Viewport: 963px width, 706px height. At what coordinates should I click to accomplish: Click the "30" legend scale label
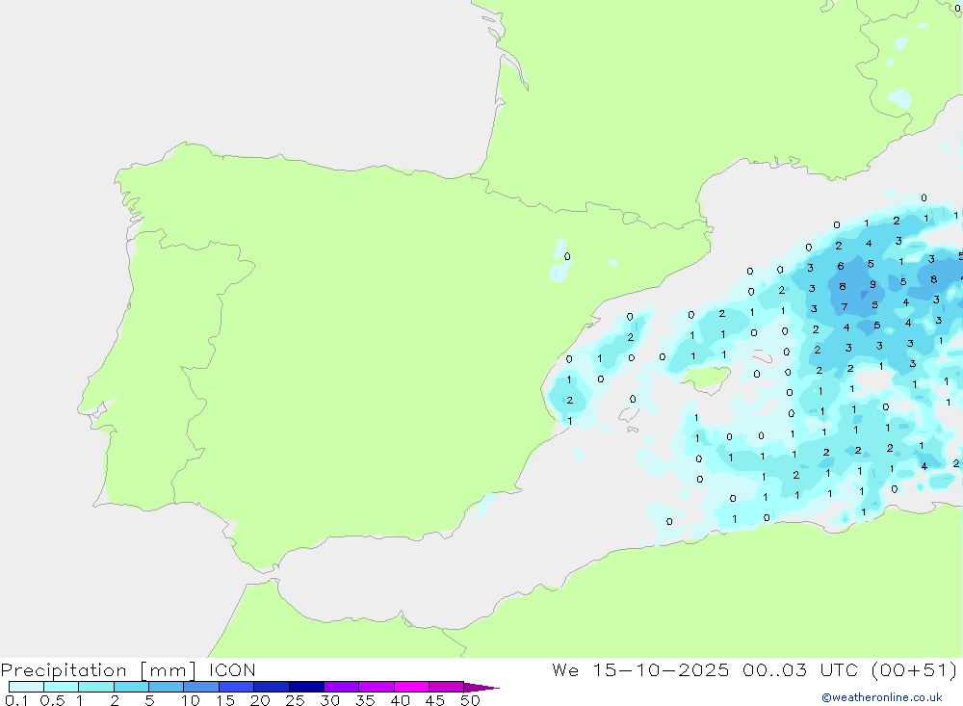(x=330, y=700)
